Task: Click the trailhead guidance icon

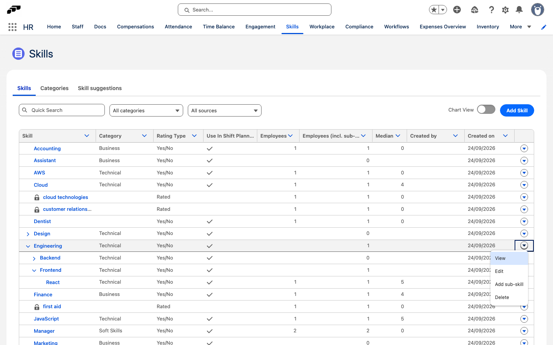Action: (x=475, y=10)
